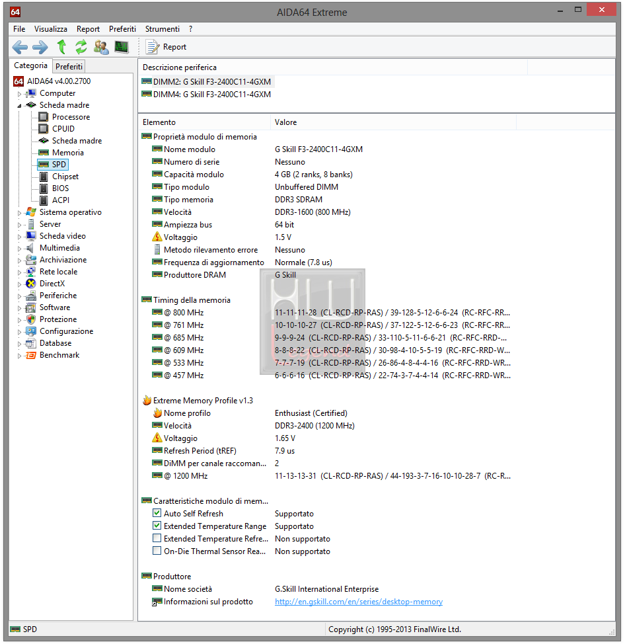
Task: Click the Server tower icon
Action: (31, 224)
